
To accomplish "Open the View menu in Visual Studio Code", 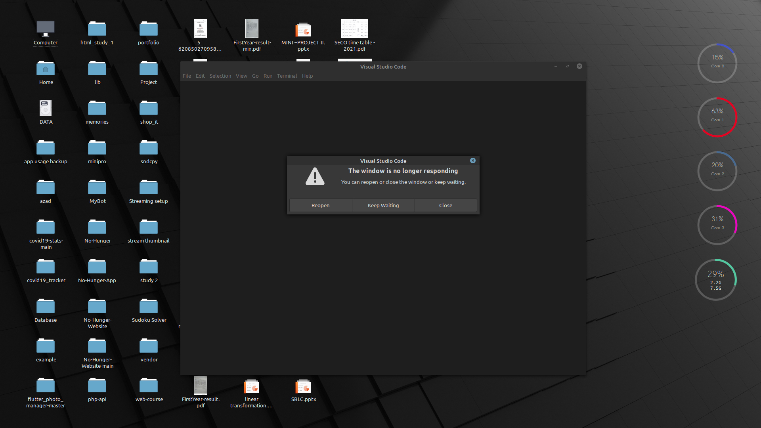I will pyautogui.click(x=241, y=76).
